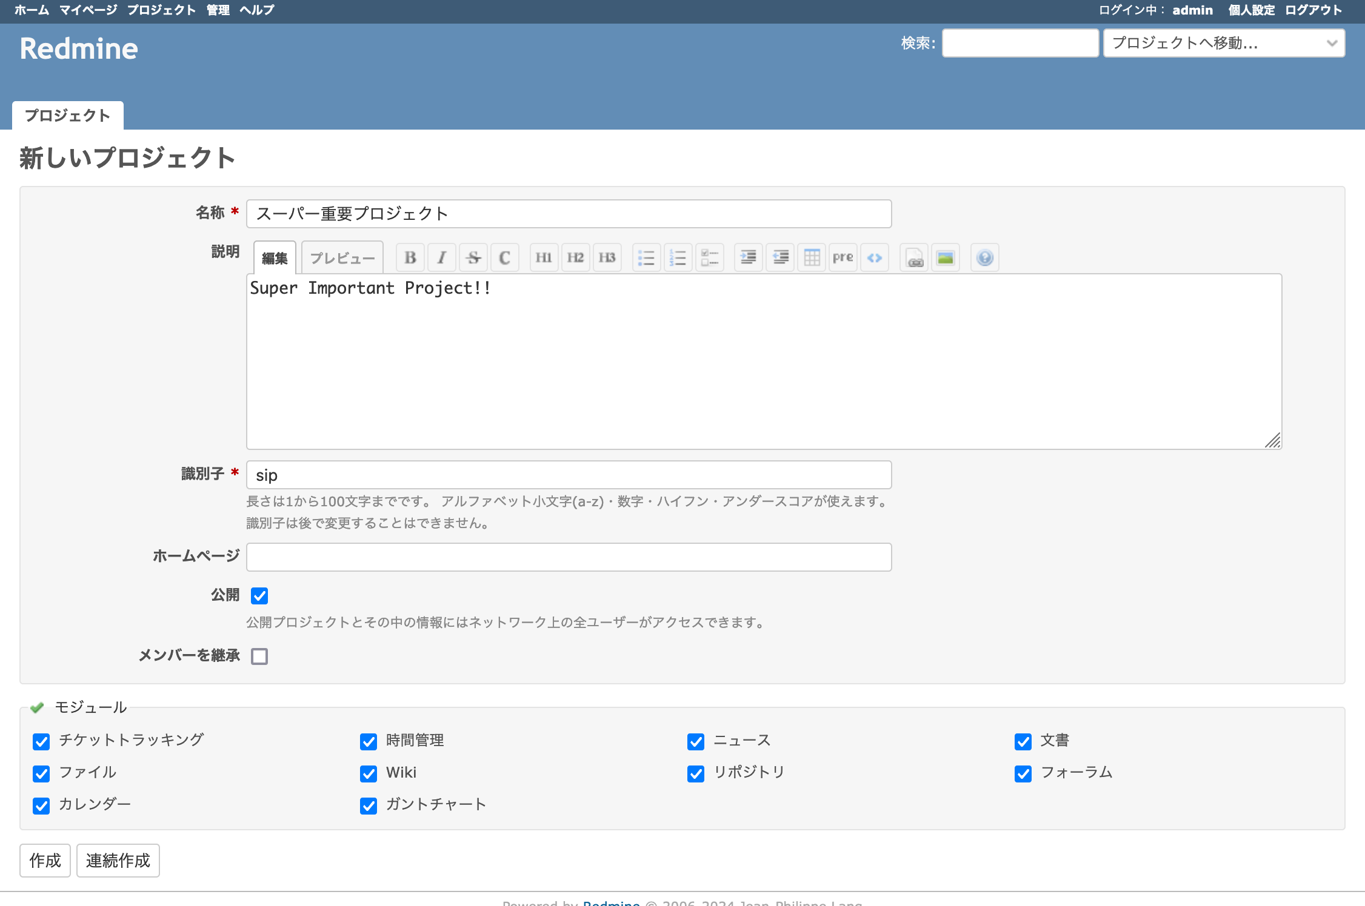Toggle bold formatting in the description toolbar
This screenshot has height=906, width=1365.
click(x=410, y=257)
